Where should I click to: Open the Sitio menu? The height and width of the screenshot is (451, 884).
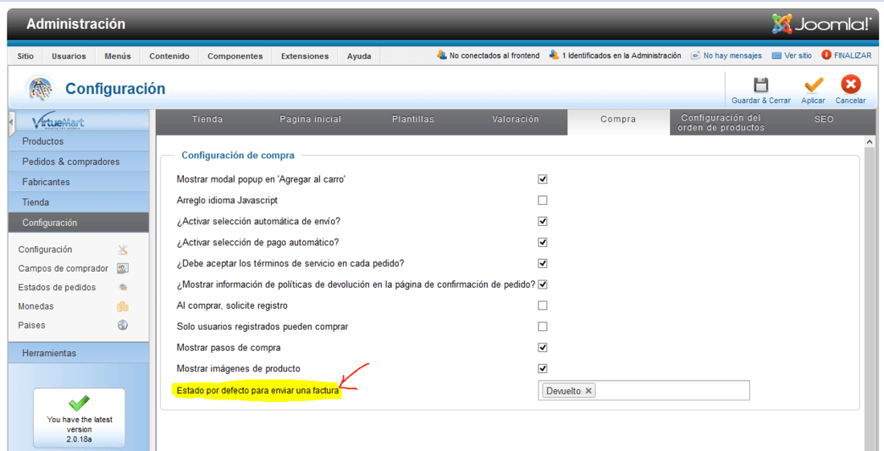point(26,55)
